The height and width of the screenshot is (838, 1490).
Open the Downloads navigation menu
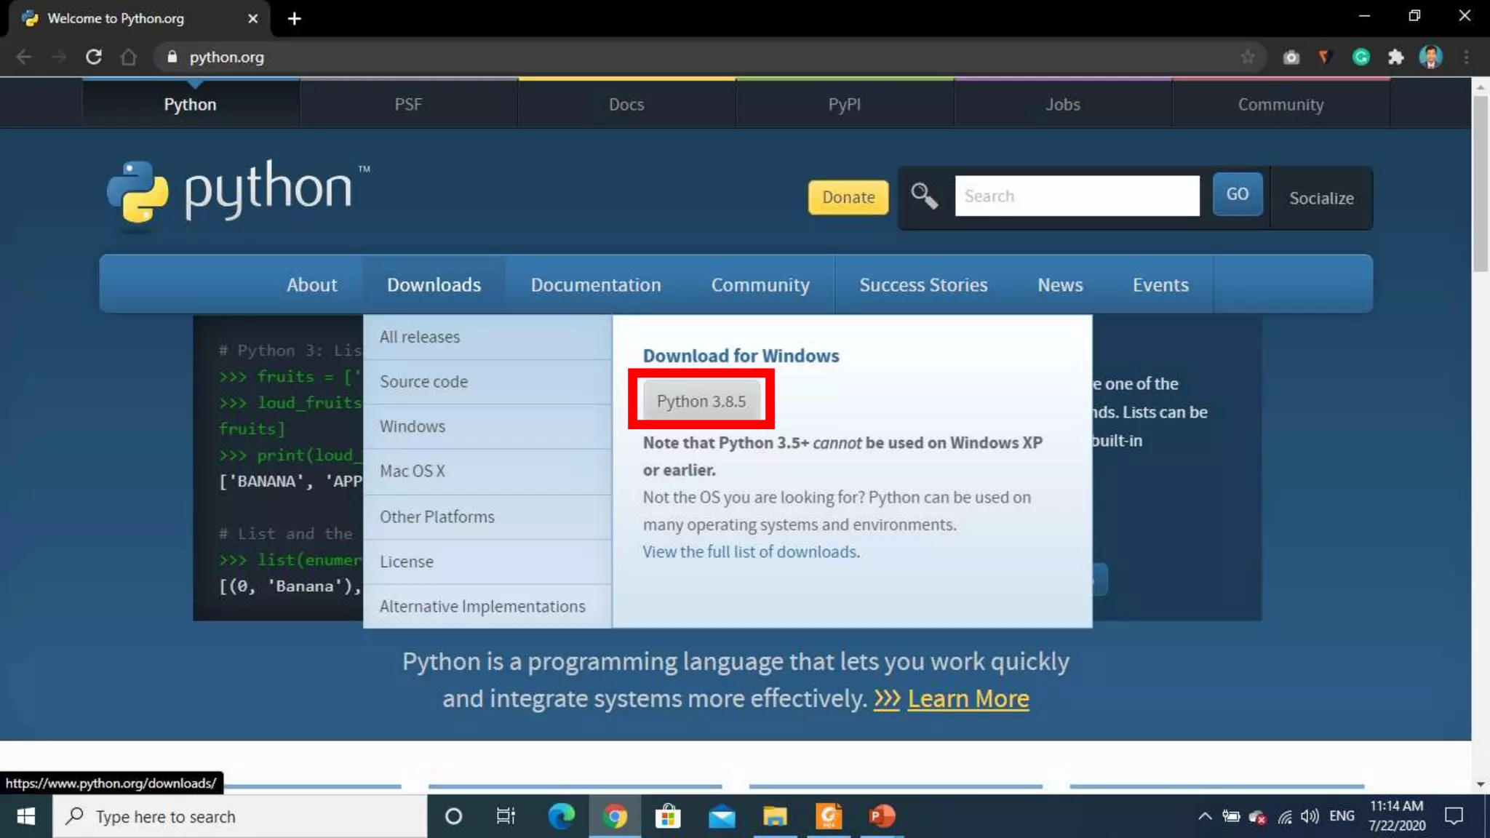pos(434,284)
